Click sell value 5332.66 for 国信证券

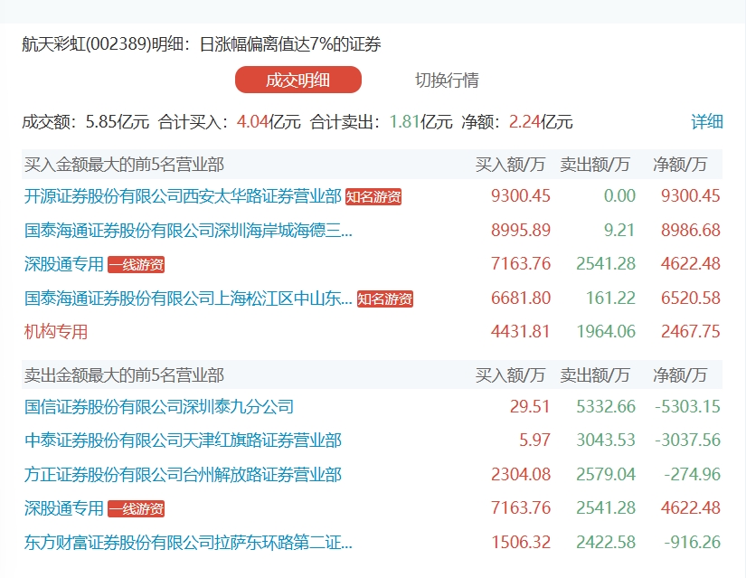pyautogui.click(x=606, y=407)
